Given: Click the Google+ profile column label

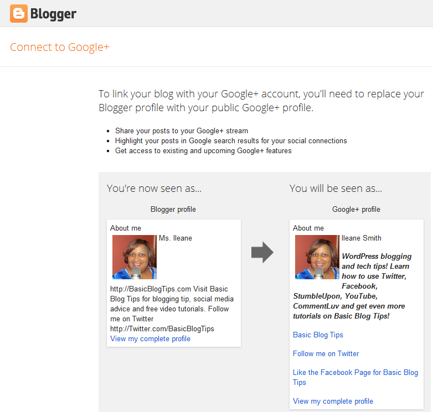Looking at the screenshot, I should [356, 209].
